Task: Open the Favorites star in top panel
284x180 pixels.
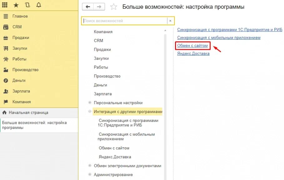Action: tap(16, 5)
